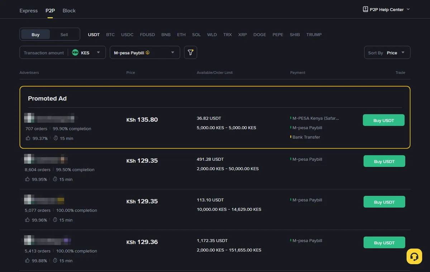Click the Payment column header
Screen dimensions: 430x272
click(298, 73)
